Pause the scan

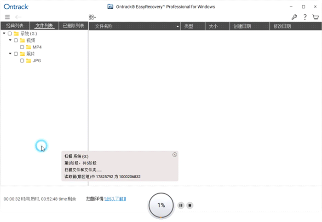pos(181,205)
